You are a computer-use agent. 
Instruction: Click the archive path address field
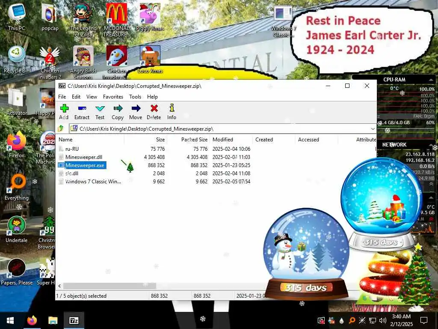219,129
